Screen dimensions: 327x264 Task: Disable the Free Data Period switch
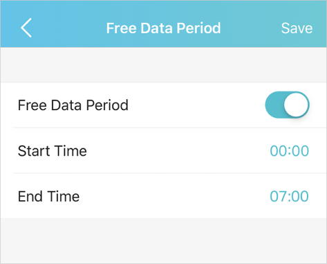(287, 105)
